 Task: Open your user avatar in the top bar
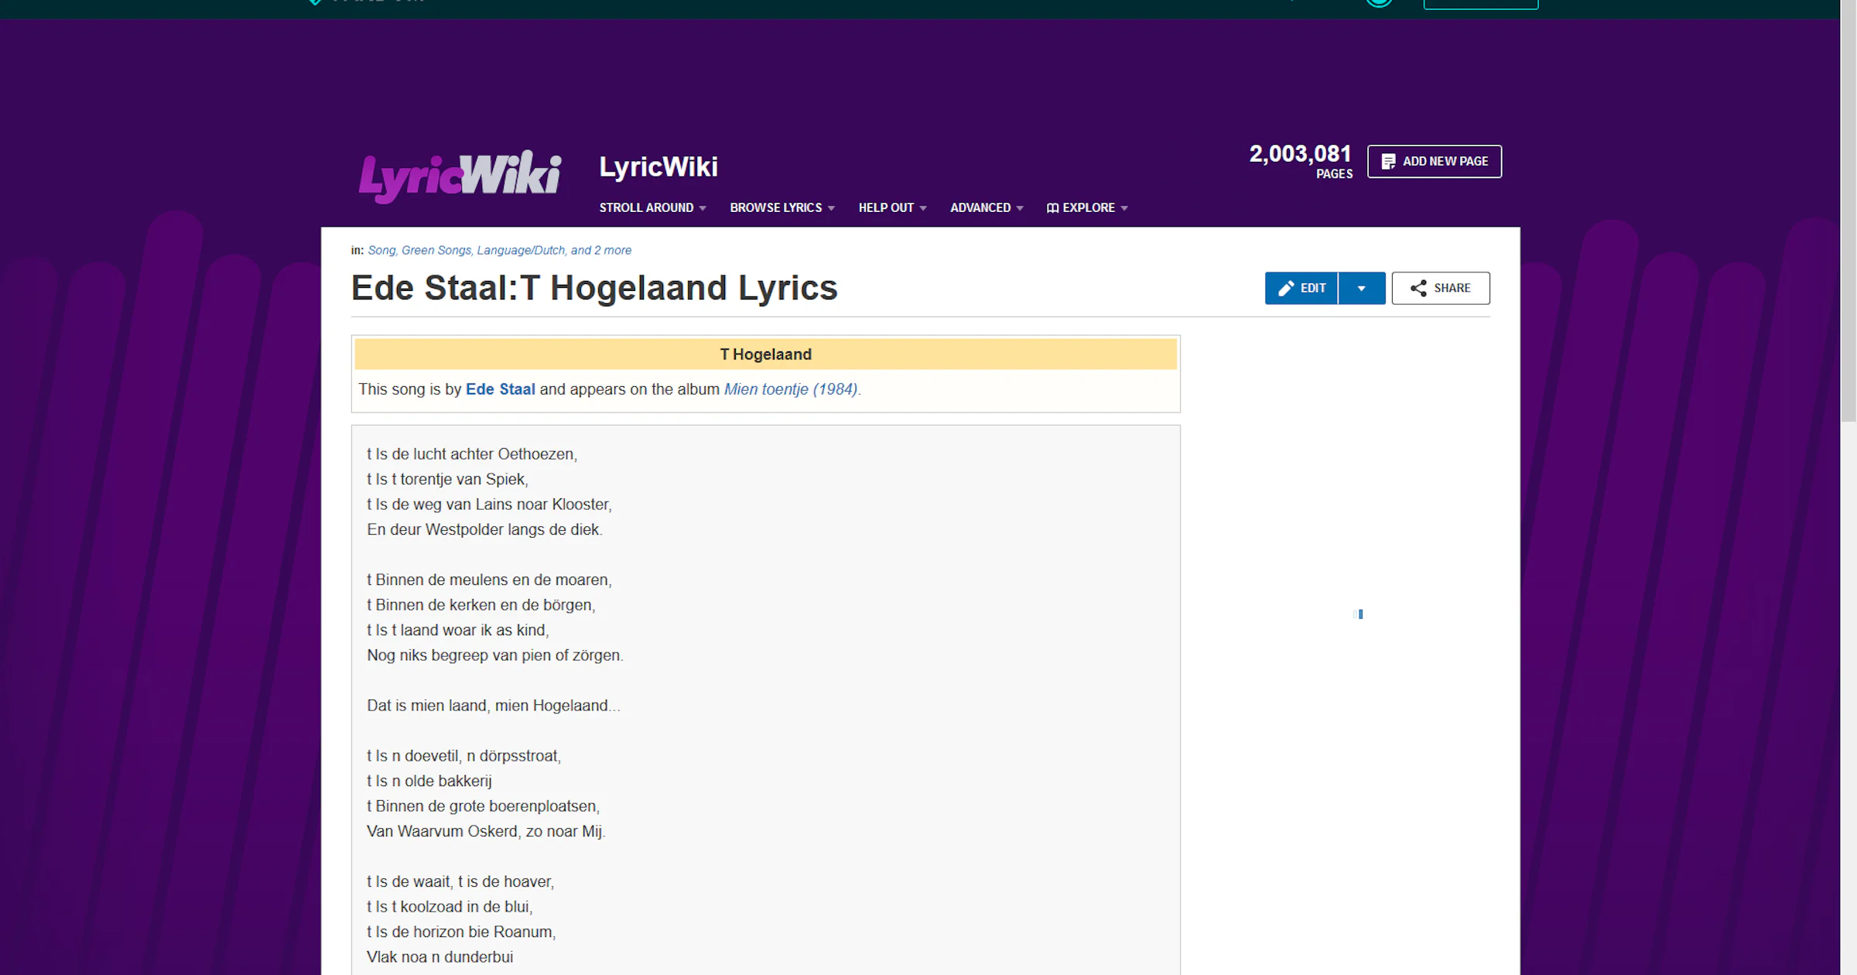(x=1380, y=4)
